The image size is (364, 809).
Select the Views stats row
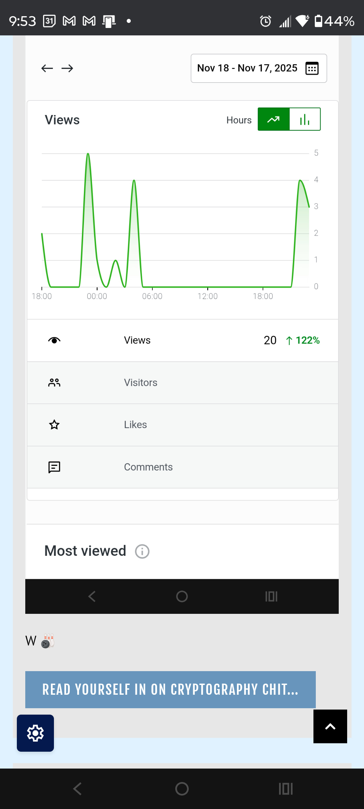(182, 340)
